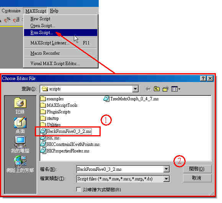Click the Back arrow icon in file dialog
This screenshot has width=222, height=203.
(149, 89)
